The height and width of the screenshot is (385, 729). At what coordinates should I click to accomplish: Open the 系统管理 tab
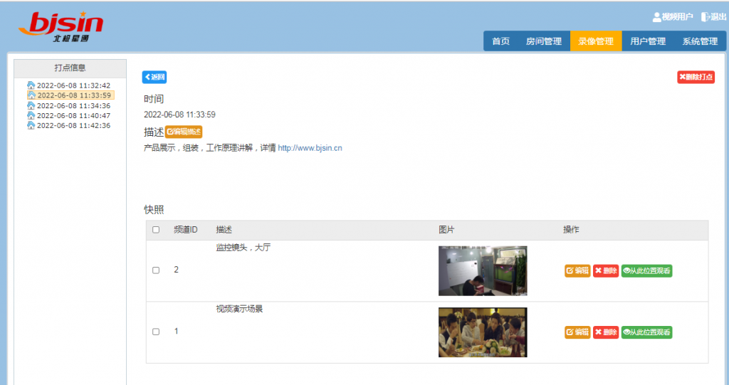(x=701, y=41)
